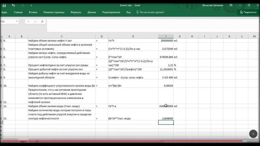This screenshot has width=260, height=146.
Task: Select cell with value 2,15
Action: pyautogui.click(x=166, y=63)
